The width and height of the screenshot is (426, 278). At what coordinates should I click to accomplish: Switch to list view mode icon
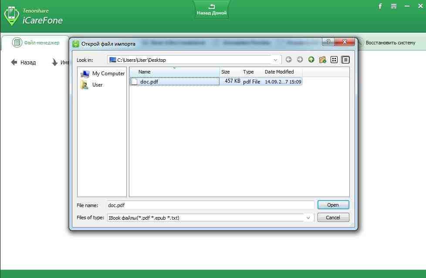pos(334,60)
